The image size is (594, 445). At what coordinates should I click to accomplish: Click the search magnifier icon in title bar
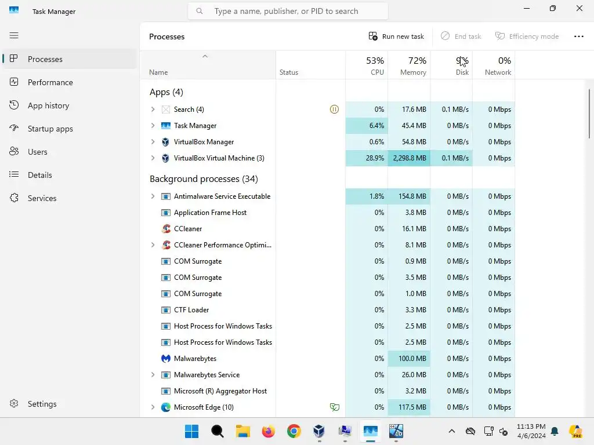coord(200,12)
